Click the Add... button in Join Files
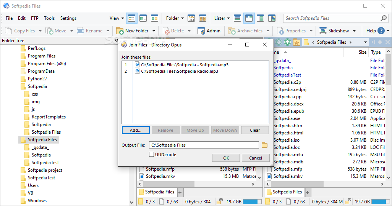Screen dimensions: 392x206 pos(136,130)
